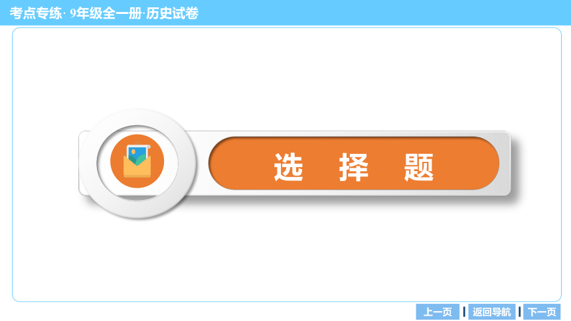Click the 考点专练 header title

pyautogui.click(x=36, y=13)
